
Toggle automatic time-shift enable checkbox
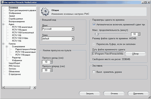[94, 25]
